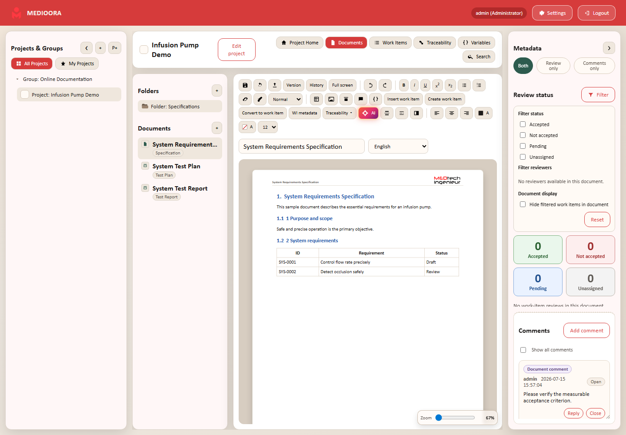Align text left
The width and height of the screenshot is (626, 435).
click(437, 113)
